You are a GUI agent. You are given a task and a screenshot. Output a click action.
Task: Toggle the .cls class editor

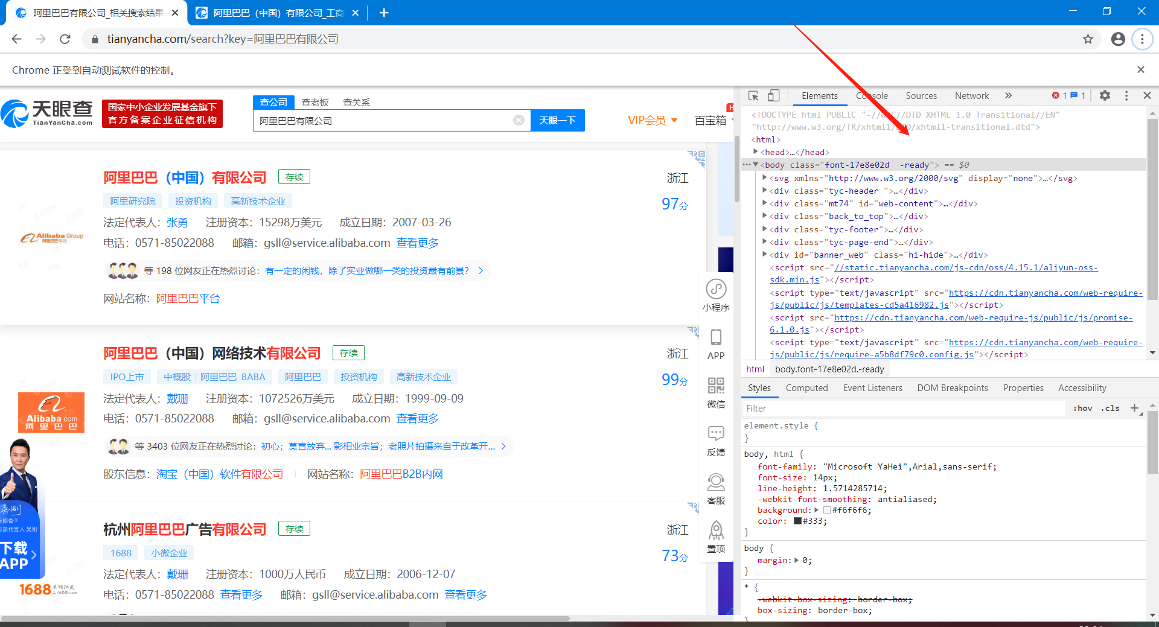tap(1110, 409)
